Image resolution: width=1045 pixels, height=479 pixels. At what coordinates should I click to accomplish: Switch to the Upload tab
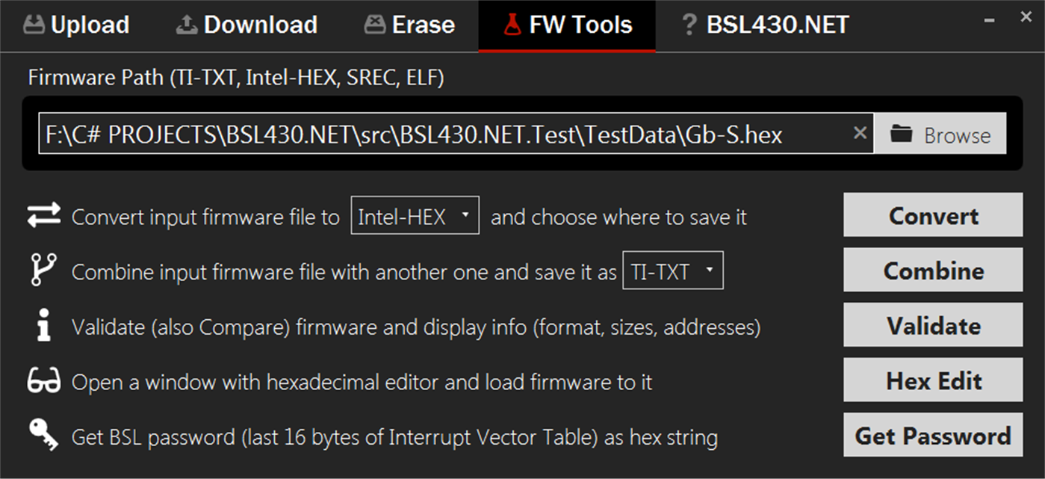coord(76,25)
